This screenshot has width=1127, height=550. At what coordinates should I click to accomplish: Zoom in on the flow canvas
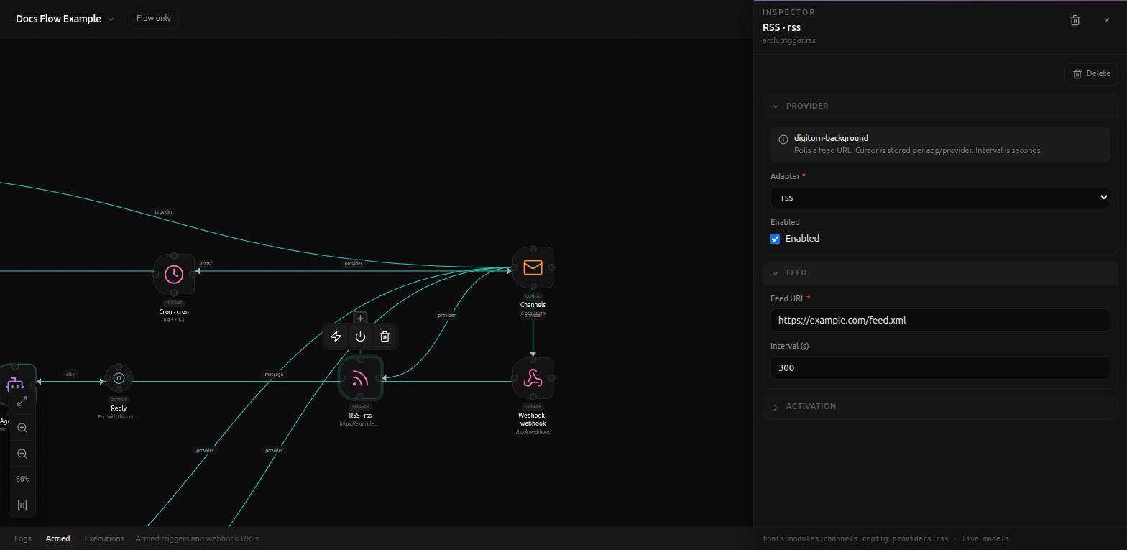22,428
